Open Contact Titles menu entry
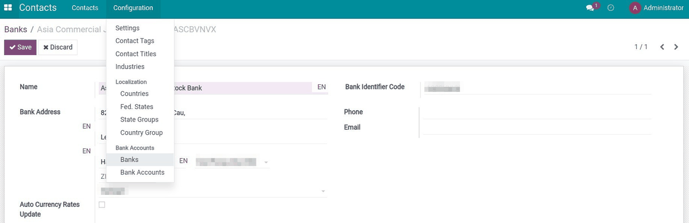Image resolution: width=689 pixels, height=223 pixels. coord(136,54)
